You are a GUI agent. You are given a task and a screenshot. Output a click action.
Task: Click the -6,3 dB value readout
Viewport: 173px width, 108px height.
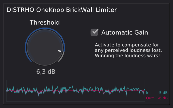pyautogui.click(x=45, y=72)
